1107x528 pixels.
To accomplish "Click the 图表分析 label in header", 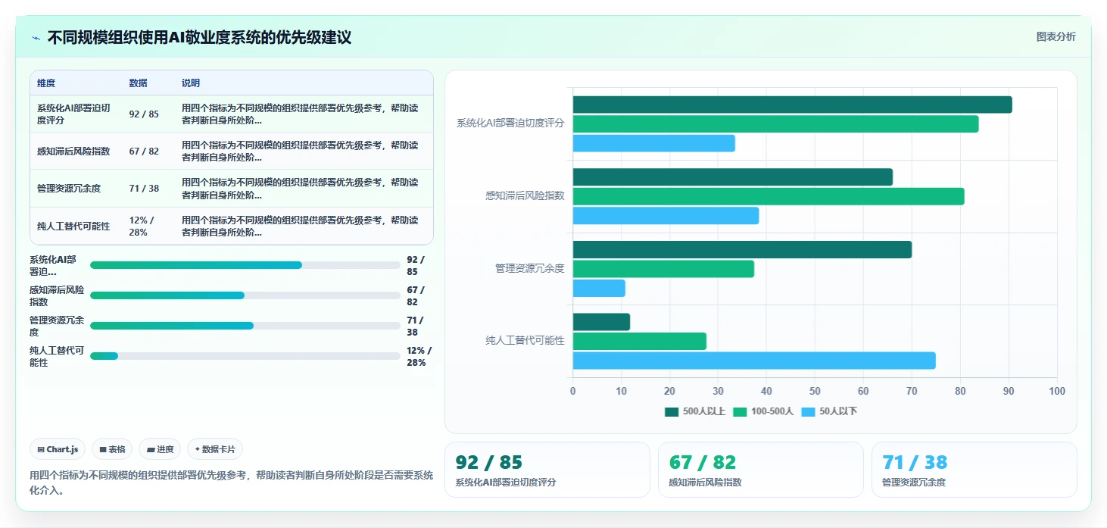I will 1056,37.
